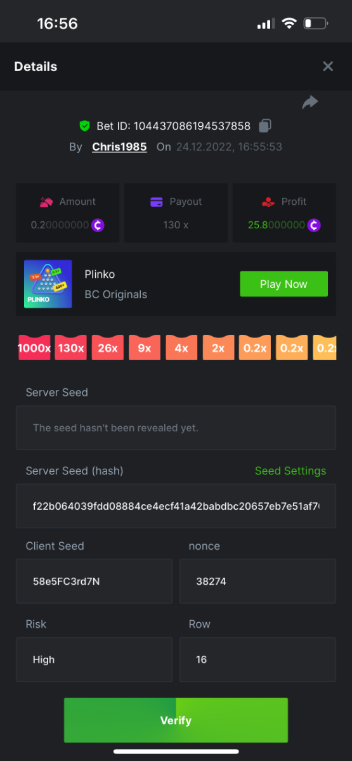Copy the Bet ID with copy icon
This screenshot has height=761, width=352.
[266, 126]
